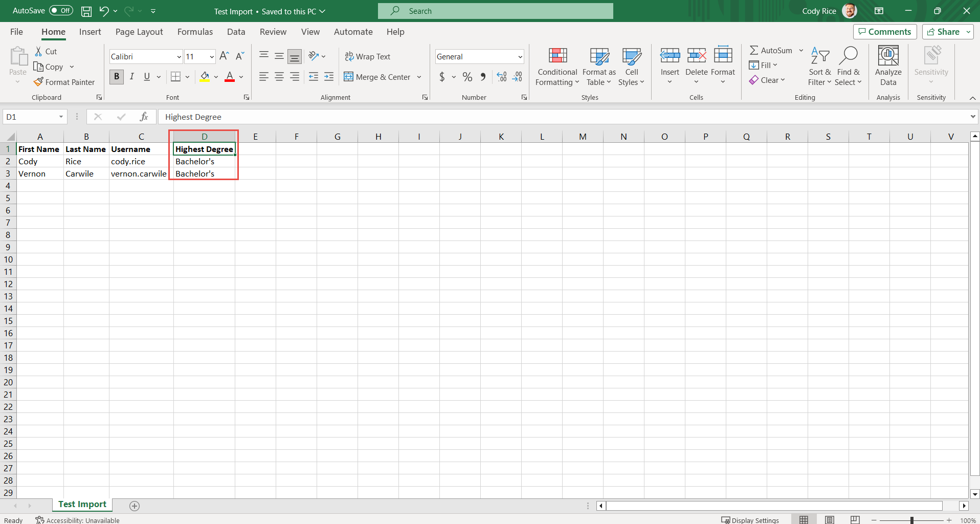Switch to the Insert tab
Viewport: 980px width, 524px height.
(x=90, y=32)
